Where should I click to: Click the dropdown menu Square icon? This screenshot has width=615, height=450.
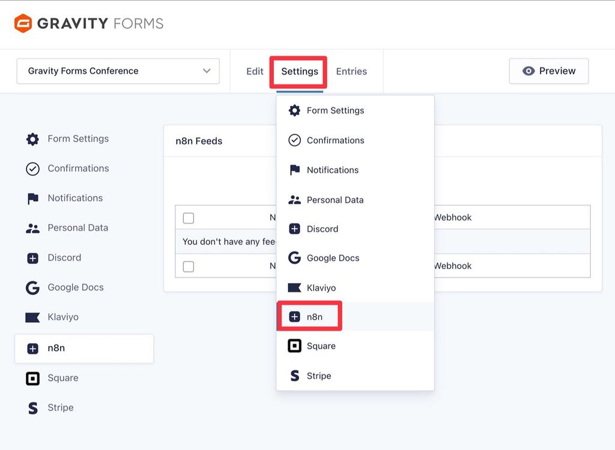[294, 346]
